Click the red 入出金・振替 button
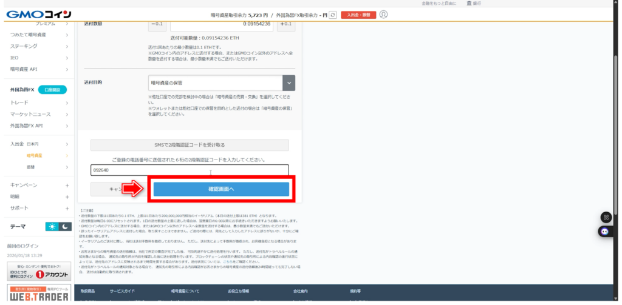The width and height of the screenshot is (622, 305). pos(358,14)
